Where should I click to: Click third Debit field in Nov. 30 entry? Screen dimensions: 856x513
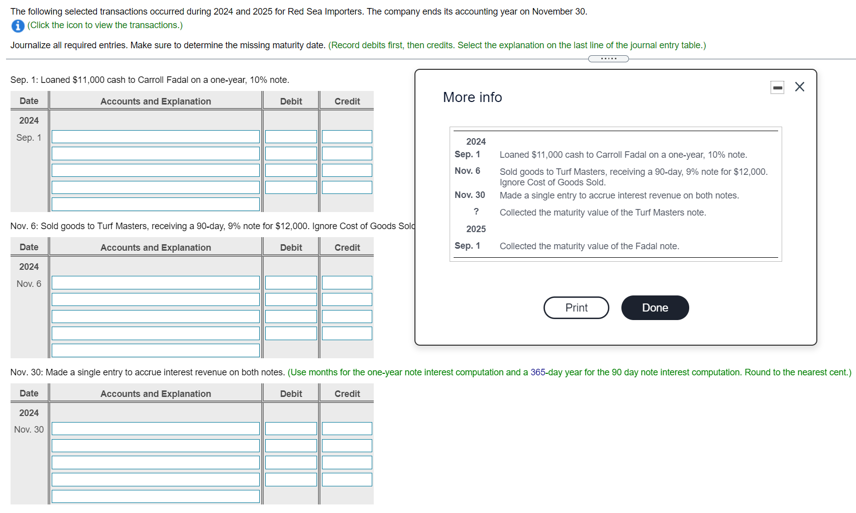[x=291, y=462]
